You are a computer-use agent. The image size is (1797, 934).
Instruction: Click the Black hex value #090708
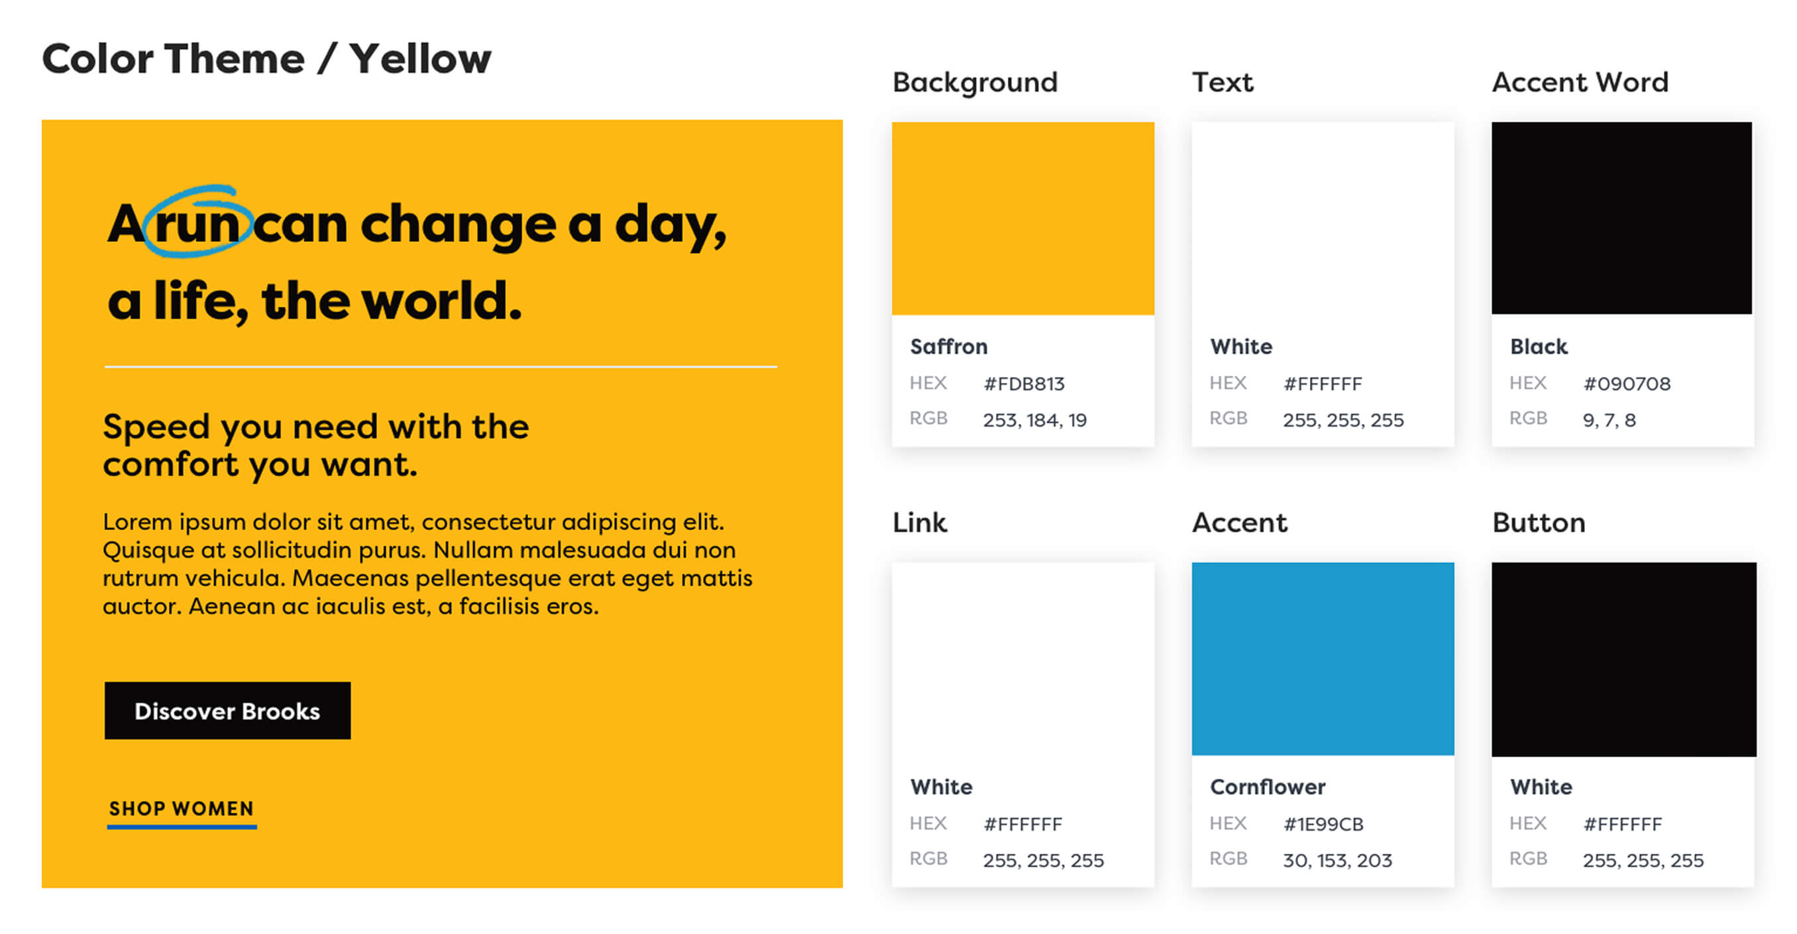tap(1626, 384)
